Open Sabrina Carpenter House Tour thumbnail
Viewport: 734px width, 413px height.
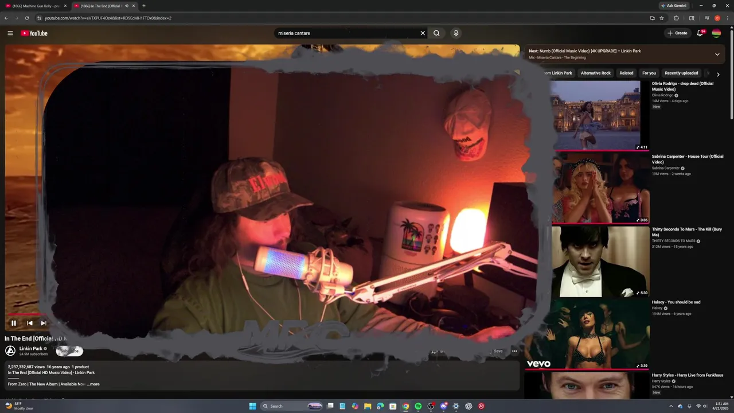click(600, 188)
